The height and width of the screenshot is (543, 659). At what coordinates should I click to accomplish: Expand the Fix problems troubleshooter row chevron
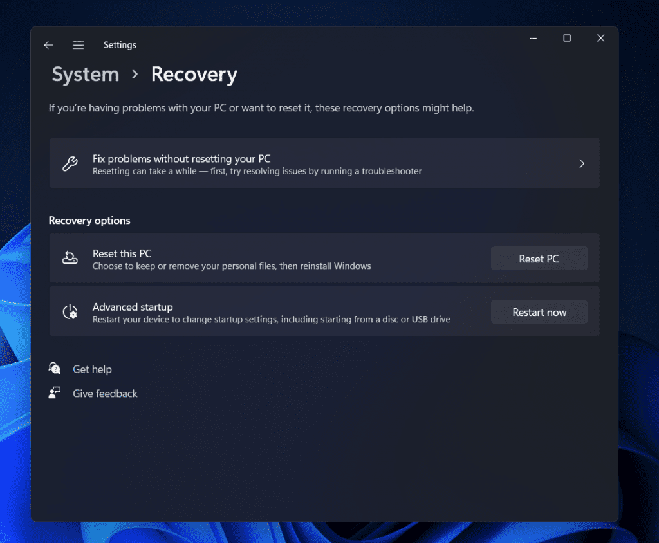582,163
